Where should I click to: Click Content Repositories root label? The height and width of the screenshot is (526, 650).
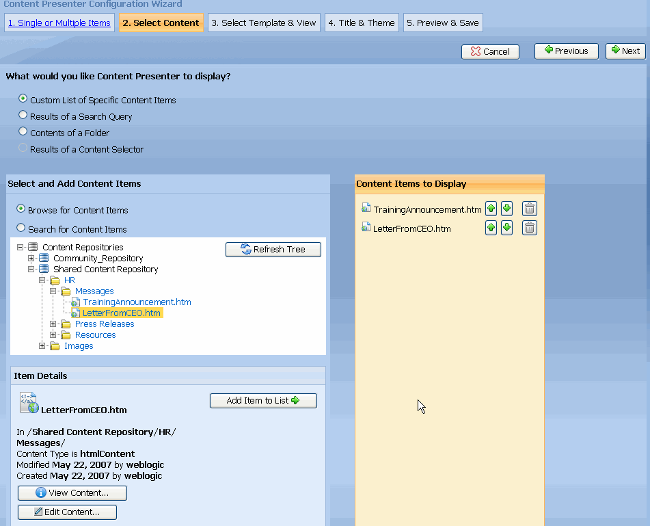[83, 247]
